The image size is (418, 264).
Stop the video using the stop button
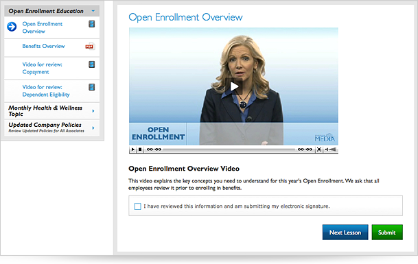140,149
